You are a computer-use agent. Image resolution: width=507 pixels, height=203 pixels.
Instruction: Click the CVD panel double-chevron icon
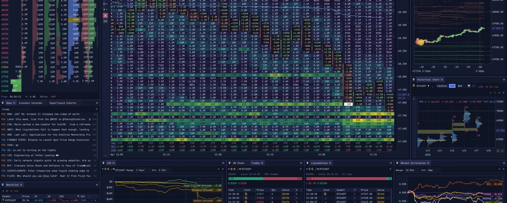pos(218,169)
